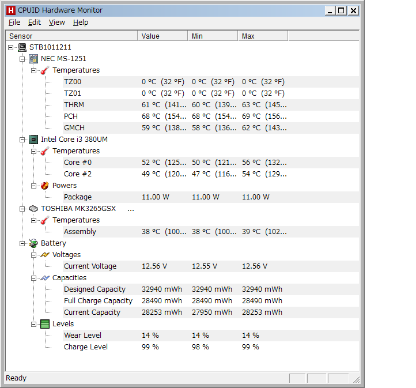The height and width of the screenshot is (388, 416).
Task: Click the Ready status bar text
Action: tap(16, 378)
